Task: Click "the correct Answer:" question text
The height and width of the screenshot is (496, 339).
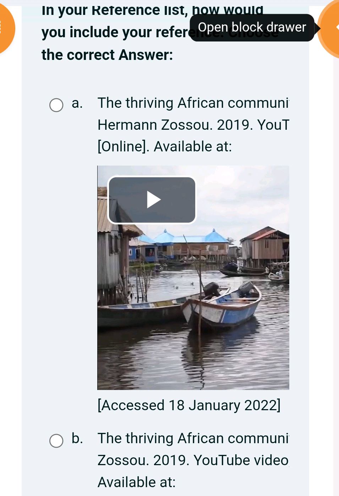Action: (x=107, y=55)
